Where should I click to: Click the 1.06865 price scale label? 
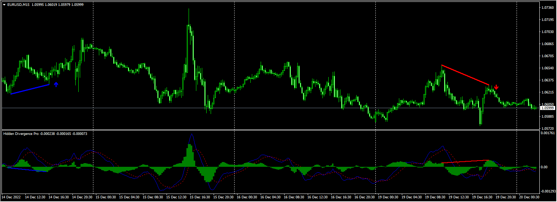(x=548, y=44)
